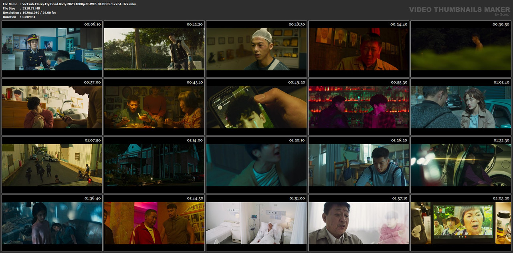This screenshot has height=253, width=513.
Task: Open the thumbnail at timestamp 00:24:40
Action: [x=359, y=49]
